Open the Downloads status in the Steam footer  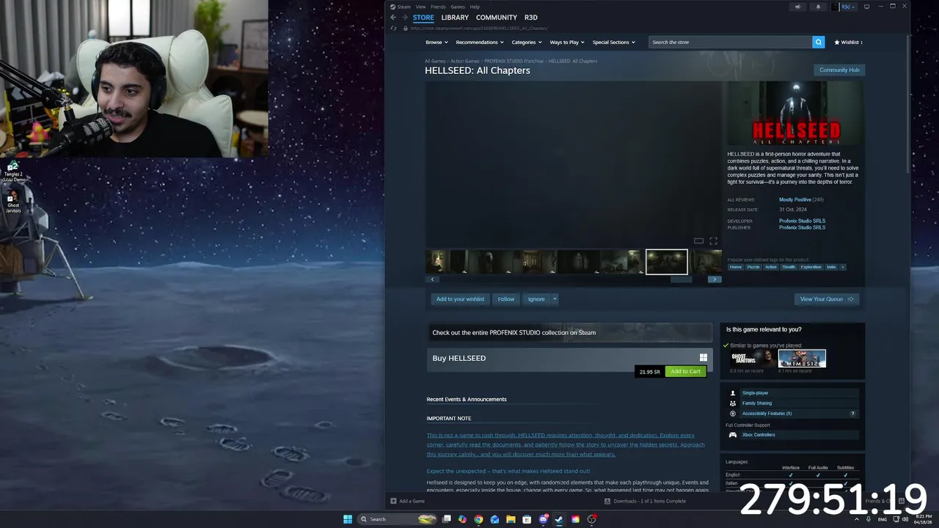point(645,501)
